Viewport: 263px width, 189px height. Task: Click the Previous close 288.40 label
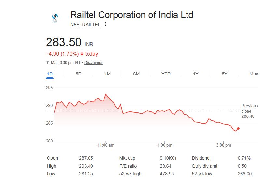[249, 111]
